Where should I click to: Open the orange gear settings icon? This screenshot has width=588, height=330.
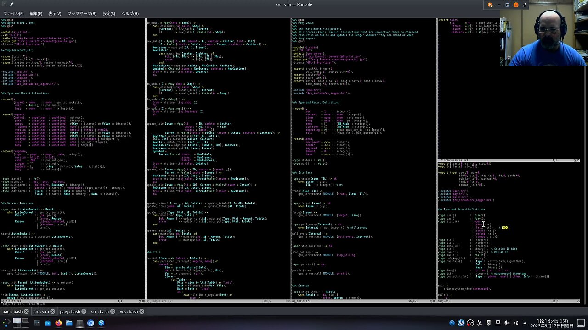coord(516,5)
